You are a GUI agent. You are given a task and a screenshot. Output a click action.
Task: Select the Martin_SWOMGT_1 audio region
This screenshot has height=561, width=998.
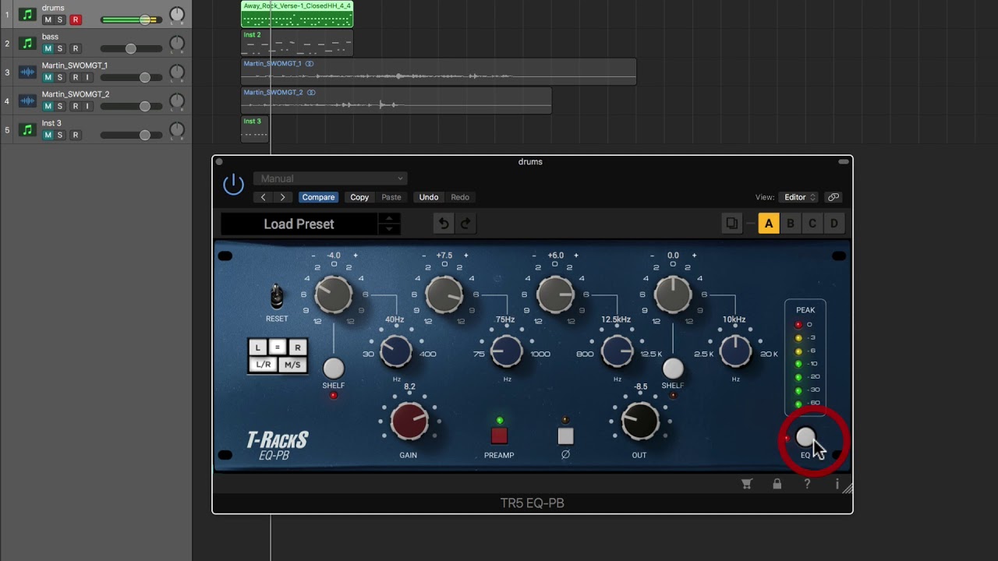coord(438,72)
